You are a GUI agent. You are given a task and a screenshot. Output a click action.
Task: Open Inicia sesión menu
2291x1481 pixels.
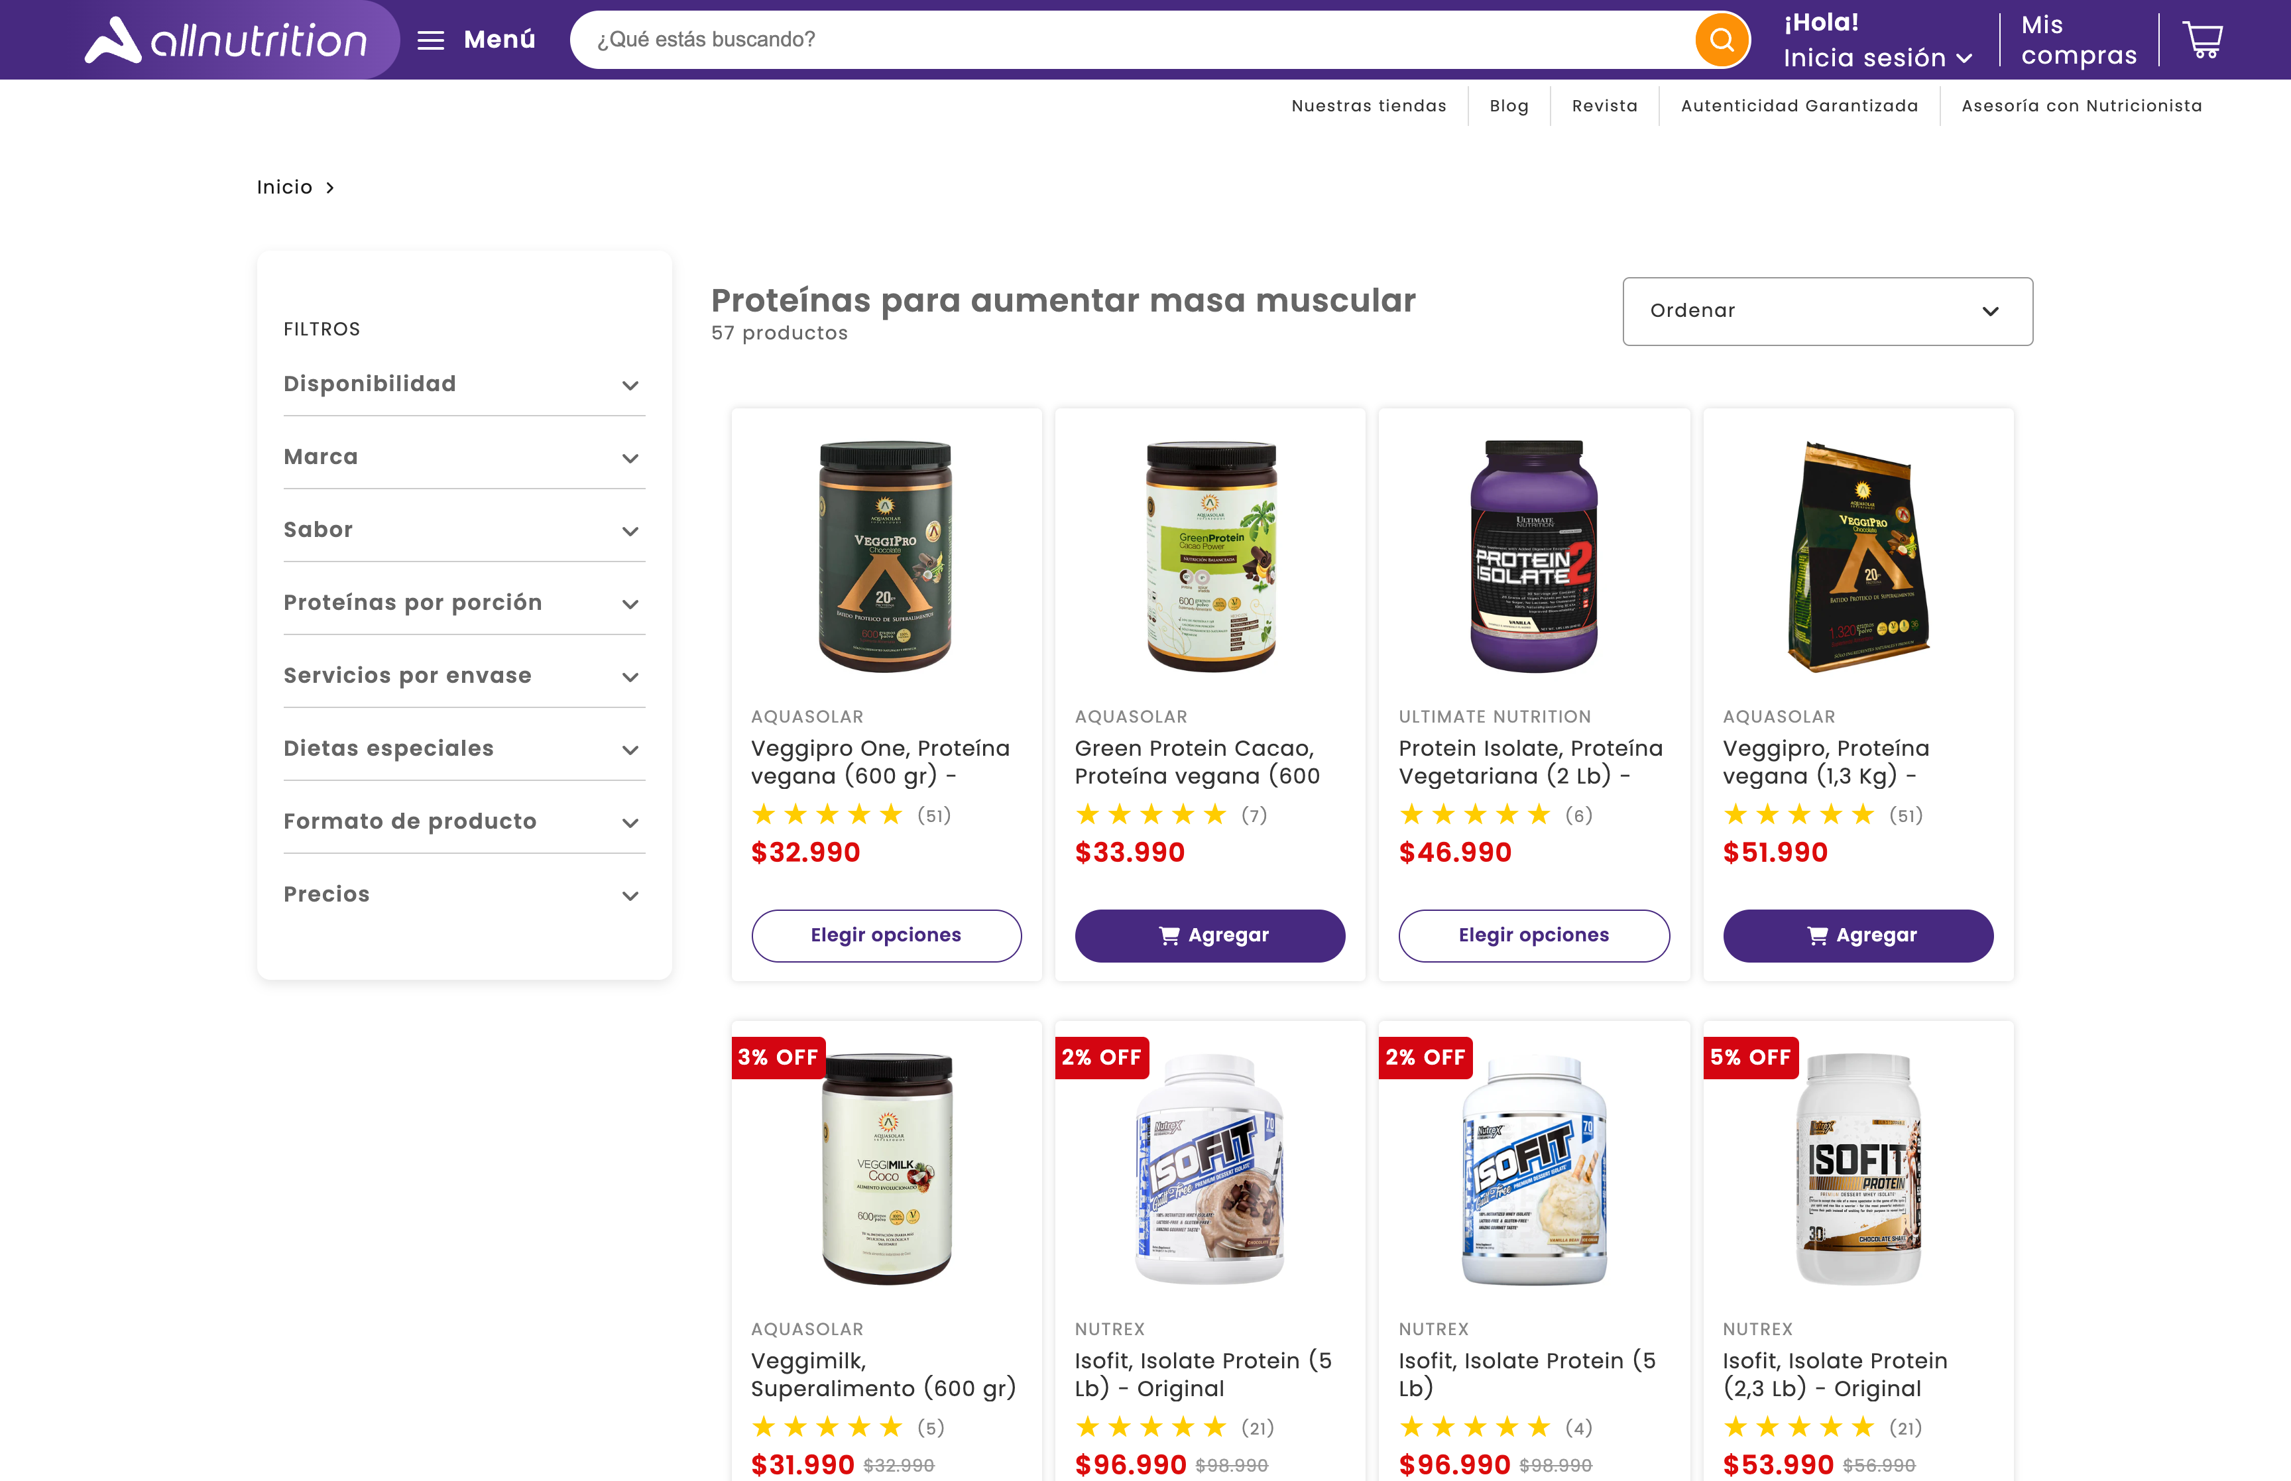[x=1875, y=58]
